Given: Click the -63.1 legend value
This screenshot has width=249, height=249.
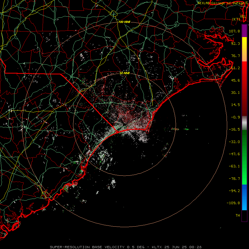Looking at the screenshot, I should click(234, 166).
